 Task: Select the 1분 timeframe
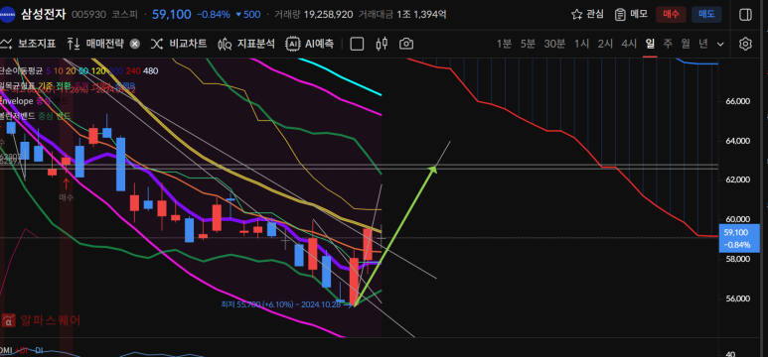pos(504,44)
